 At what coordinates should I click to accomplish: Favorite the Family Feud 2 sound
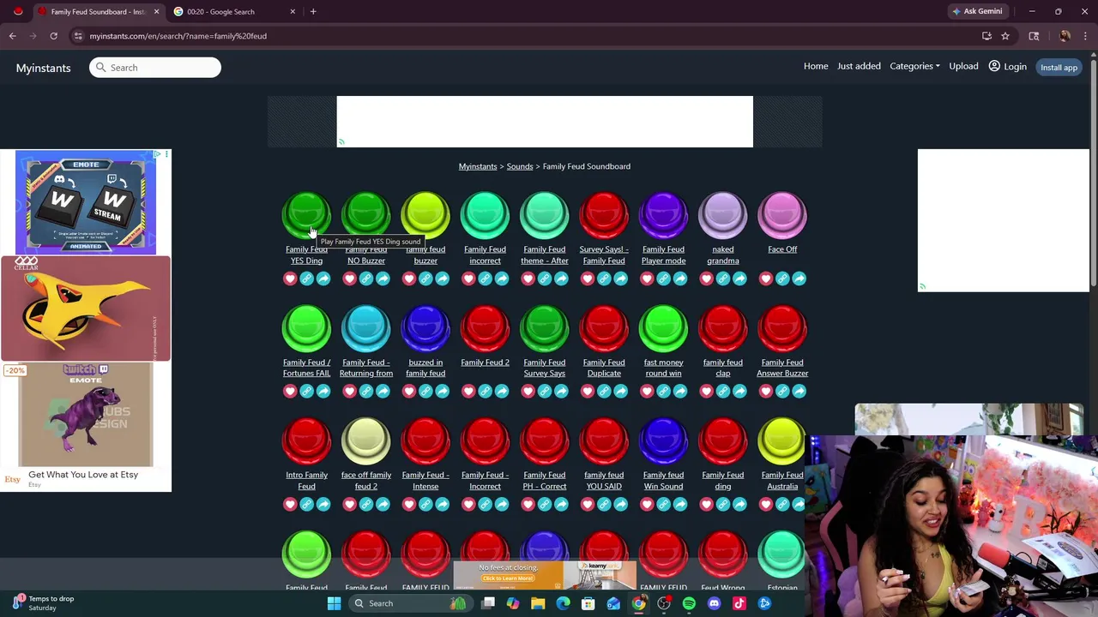tap(468, 392)
